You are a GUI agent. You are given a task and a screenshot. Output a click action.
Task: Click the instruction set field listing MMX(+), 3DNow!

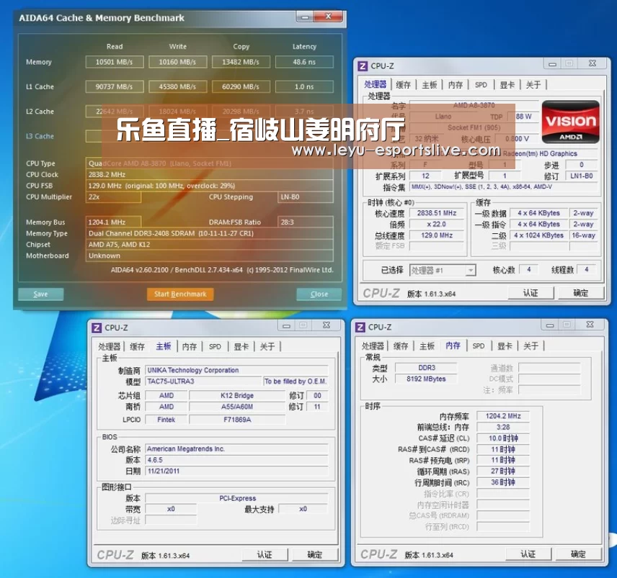pyautogui.click(x=504, y=187)
